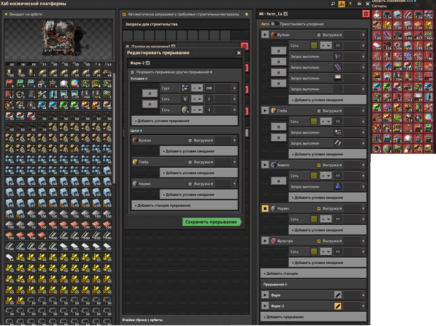
Task: Check Выгрузка for Вулкан in the schedule
Action: click(319, 35)
